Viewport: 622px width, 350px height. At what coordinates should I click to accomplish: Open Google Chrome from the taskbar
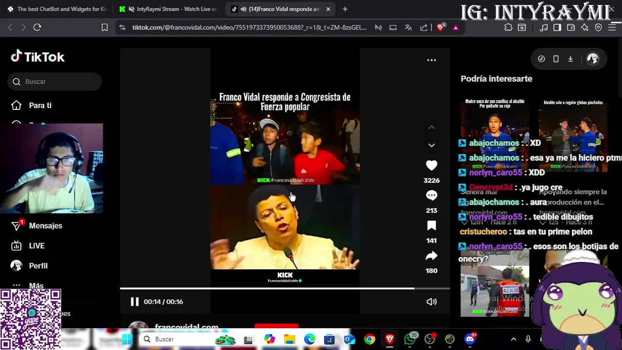coord(370,339)
